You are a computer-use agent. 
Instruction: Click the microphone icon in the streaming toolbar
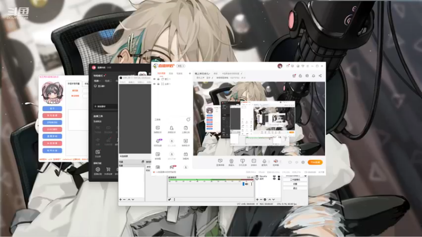point(264,161)
